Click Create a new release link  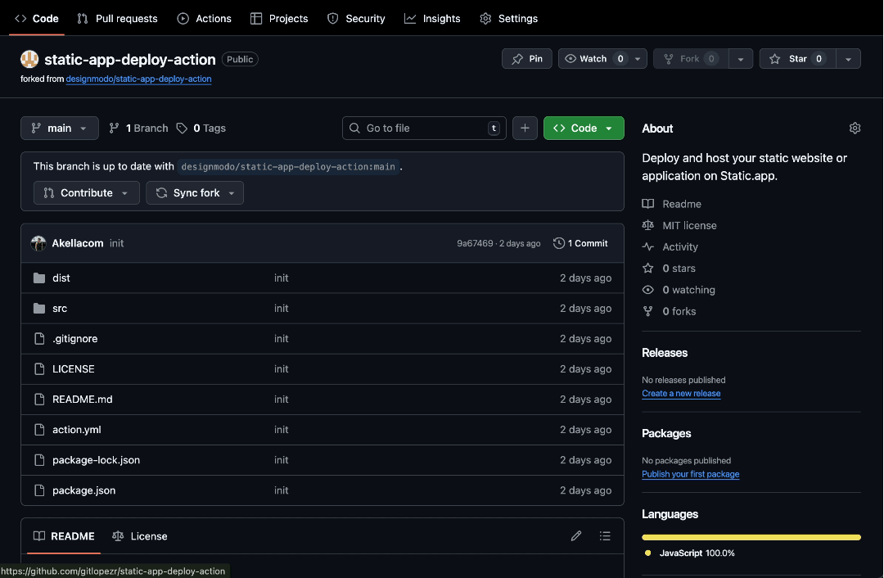[681, 394]
